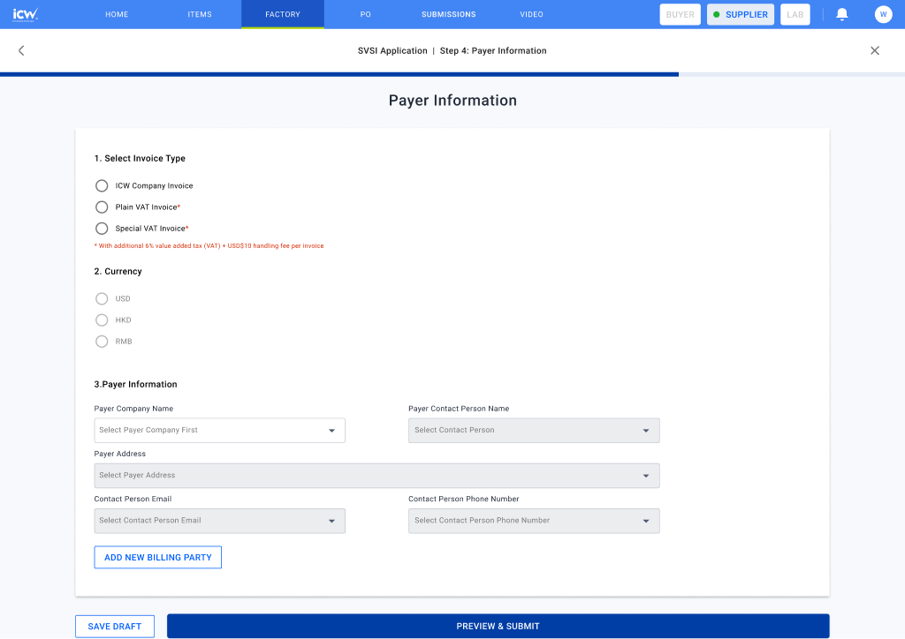Image resolution: width=905 pixels, height=639 pixels.
Task: Open the ITEMS tab
Action: [200, 14]
